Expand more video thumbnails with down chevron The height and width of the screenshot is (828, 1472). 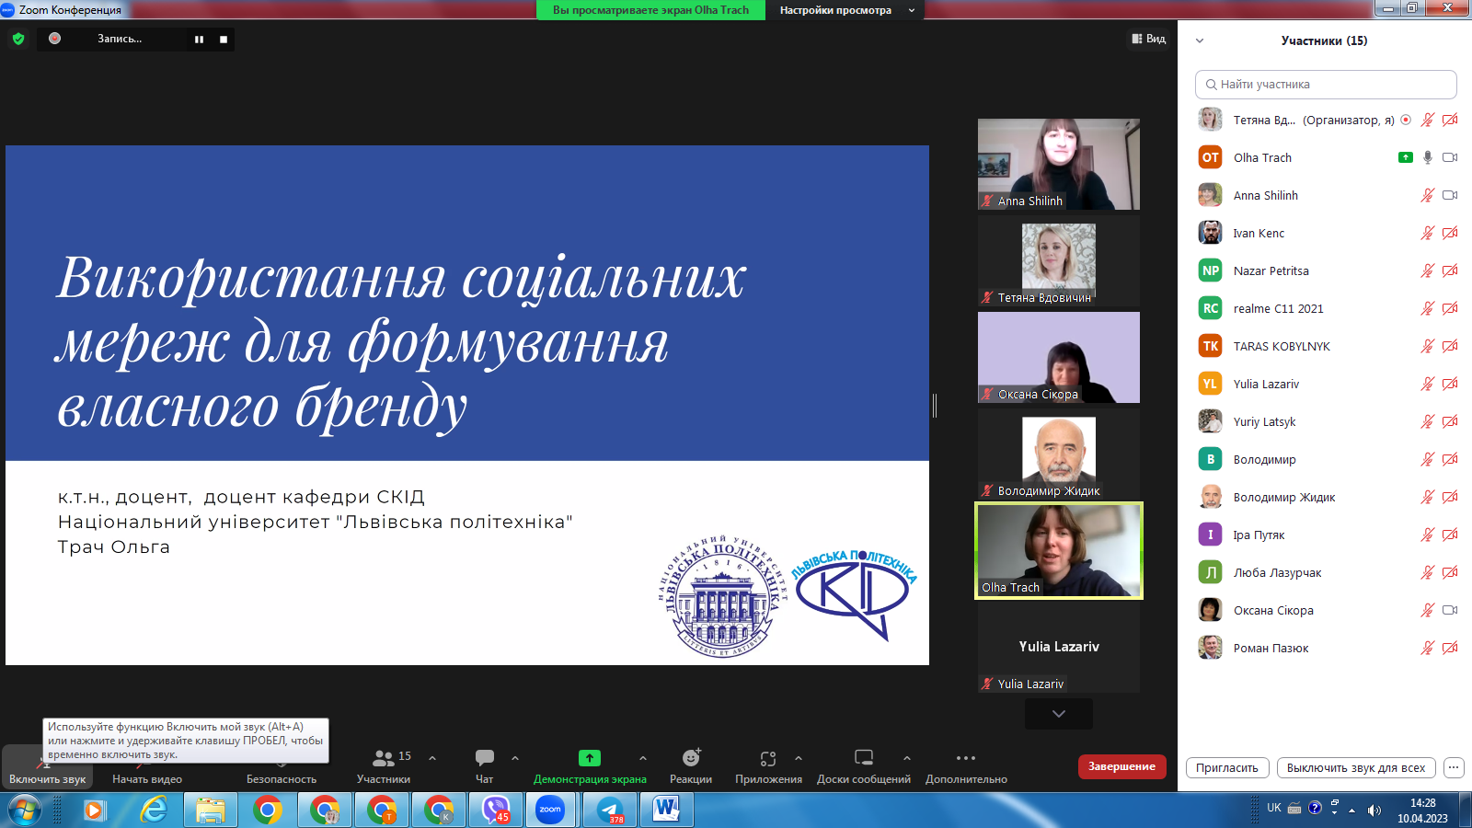(x=1059, y=714)
